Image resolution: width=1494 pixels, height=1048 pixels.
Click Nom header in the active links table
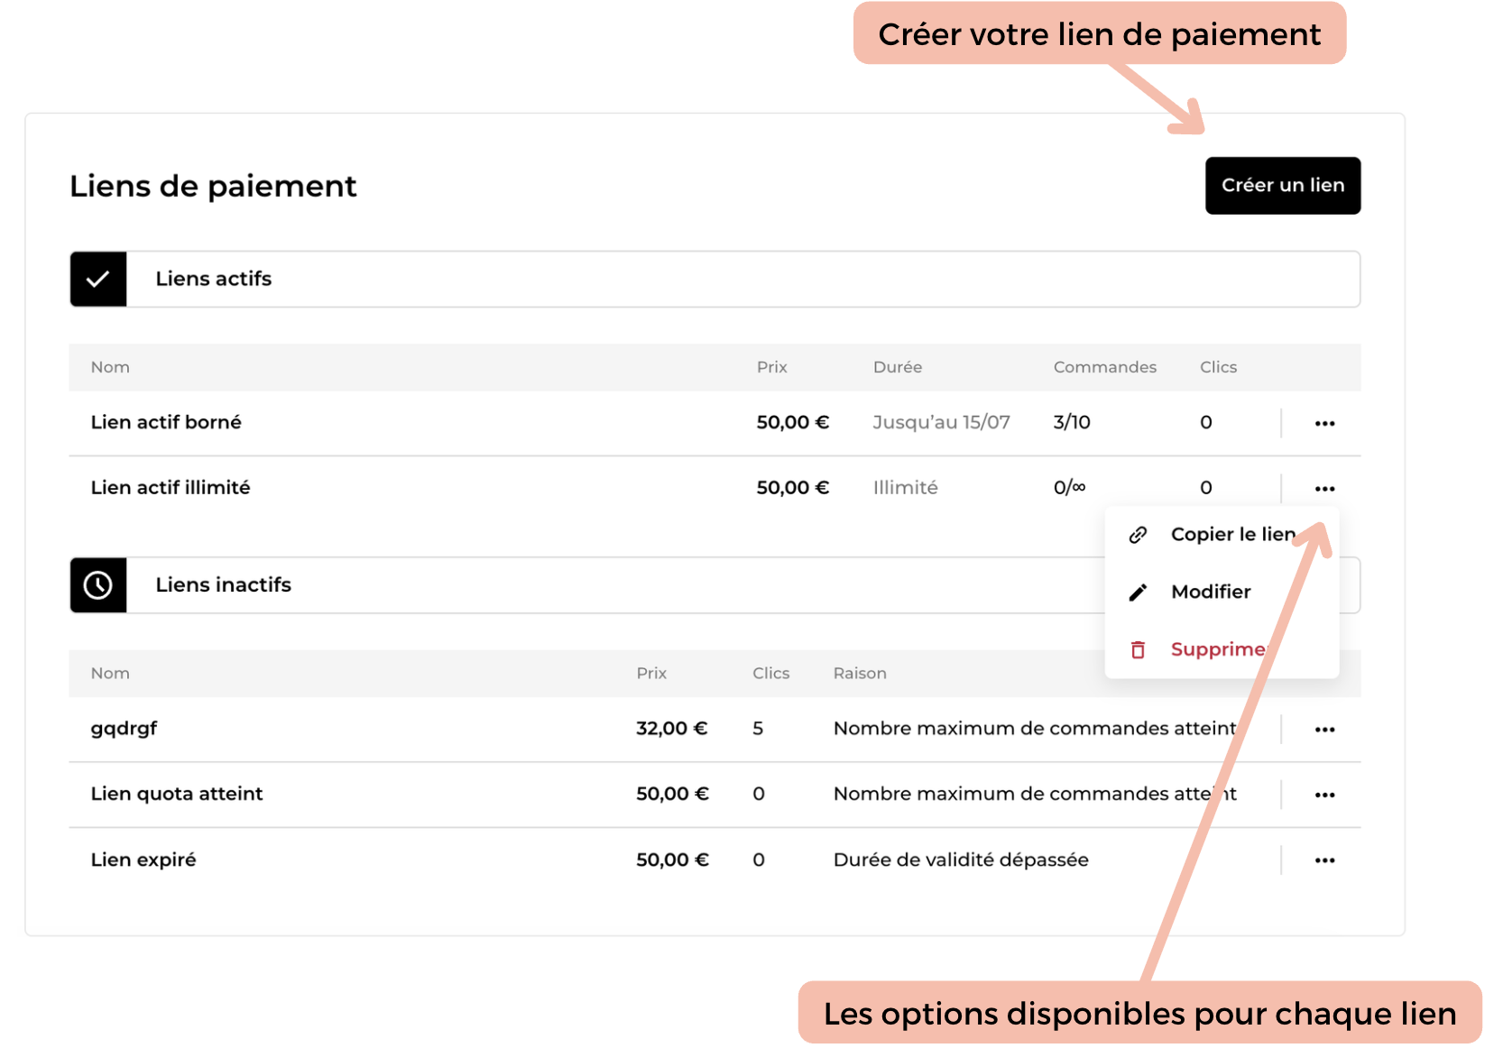(x=110, y=367)
